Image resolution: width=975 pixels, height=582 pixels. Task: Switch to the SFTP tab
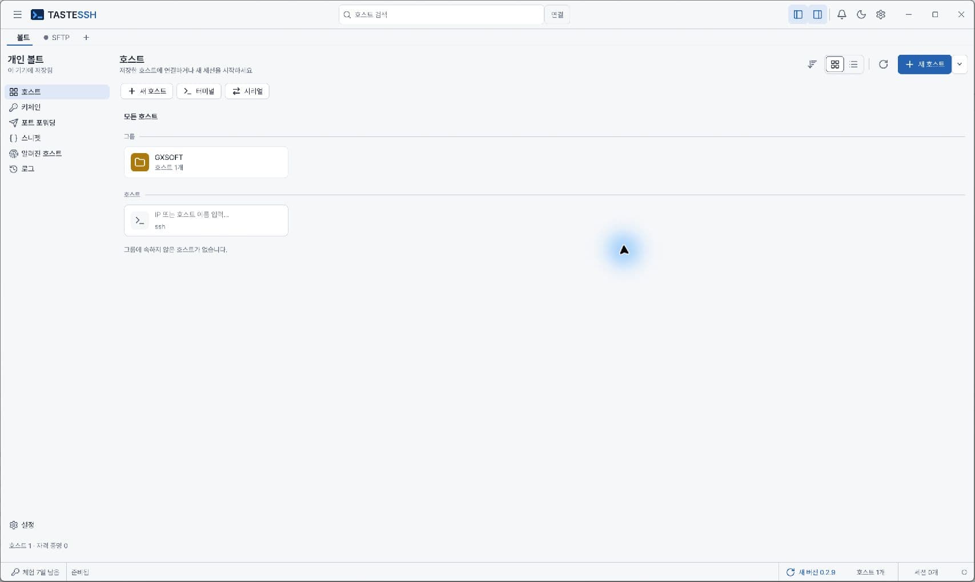click(57, 38)
